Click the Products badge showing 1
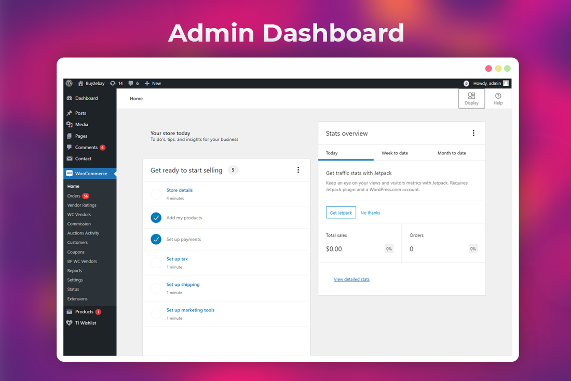The image size is (571, 381). 98,312
